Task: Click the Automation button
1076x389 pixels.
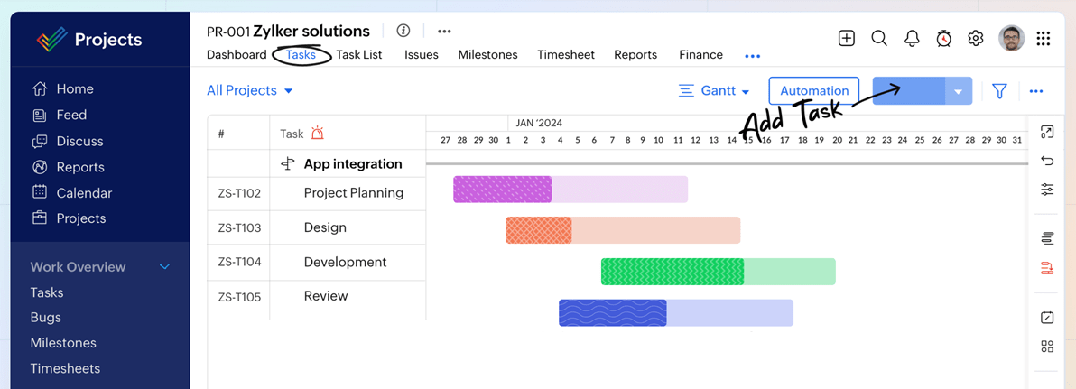Action: pos(814,91)
